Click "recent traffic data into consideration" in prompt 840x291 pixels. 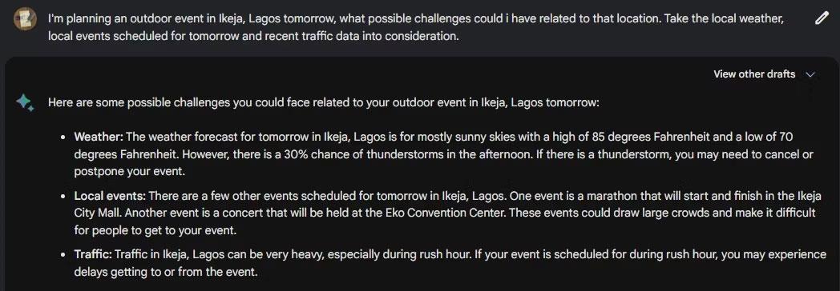pyautogui.click(x=361, y=37)
